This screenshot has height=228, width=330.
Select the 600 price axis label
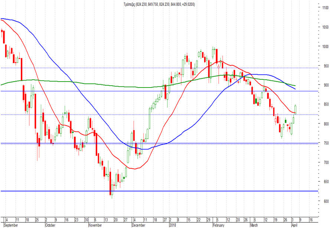click(x=326, y=201)
